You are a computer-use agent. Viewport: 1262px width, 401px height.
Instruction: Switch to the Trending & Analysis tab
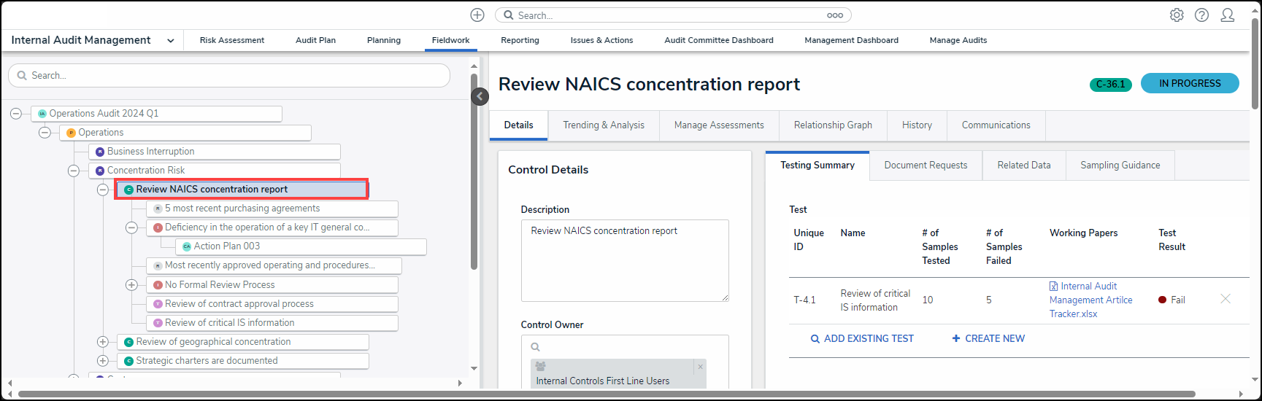click(x=603, y=125)
